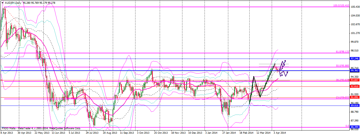Click the 3 Oct 2013 date label

pos(143,133)
